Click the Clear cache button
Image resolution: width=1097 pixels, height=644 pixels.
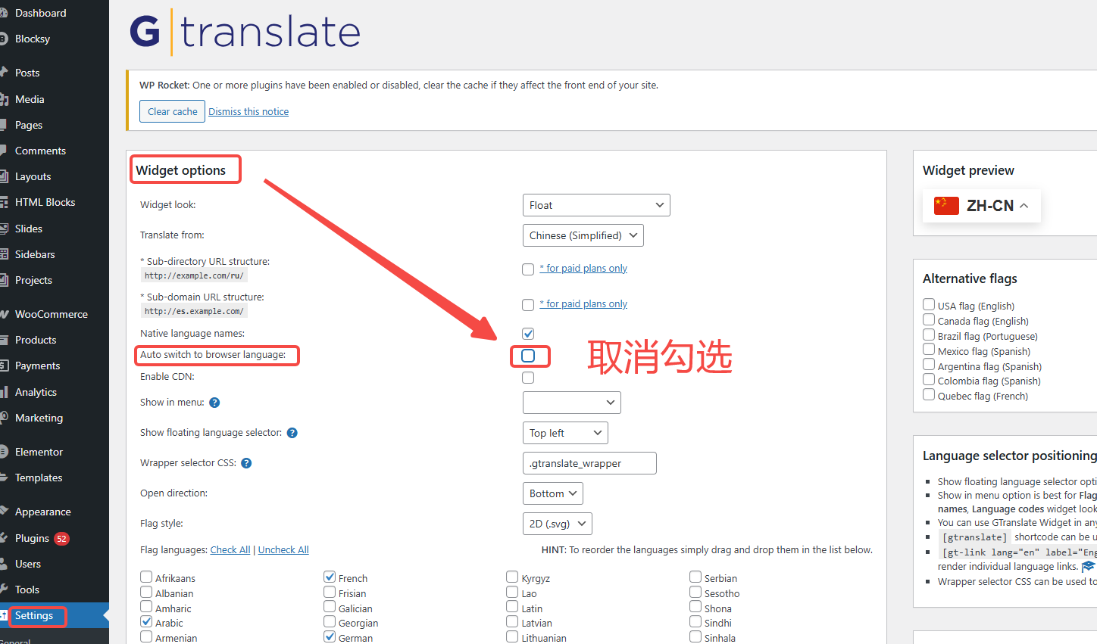pyautogui.click(x=172, y=111)
